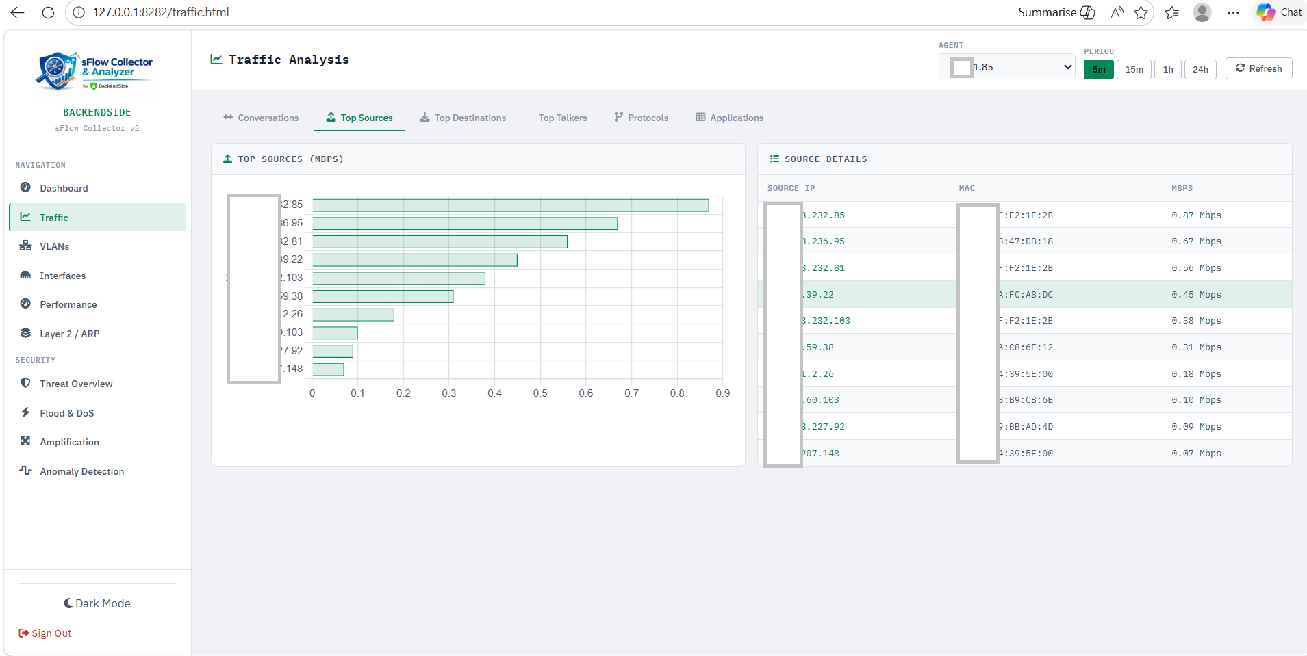The height and width of the screenshot is (656, 1307).
Task: Click the Flood & DoS lightning icon
Action: click(x=25, y=412)
